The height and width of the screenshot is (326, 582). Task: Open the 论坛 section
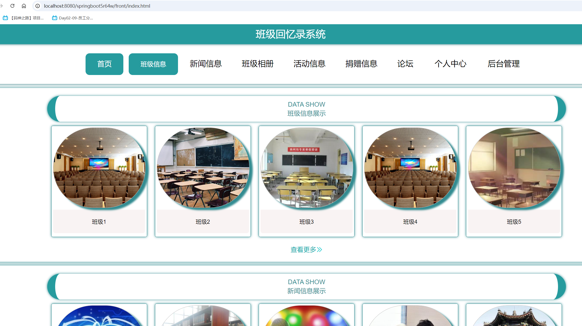405,64
